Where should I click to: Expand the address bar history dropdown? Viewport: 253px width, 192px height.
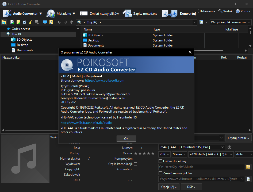195,22
